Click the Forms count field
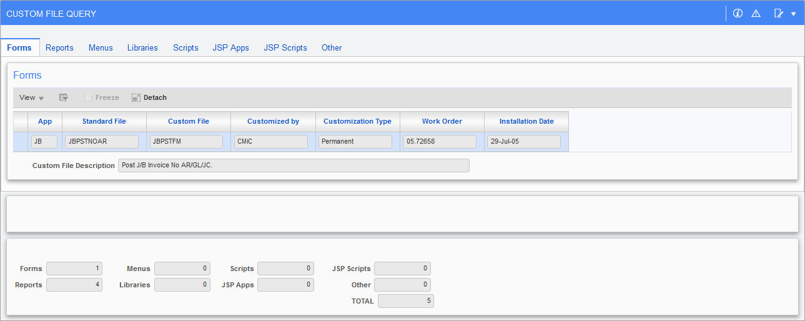 coord(75,269)
